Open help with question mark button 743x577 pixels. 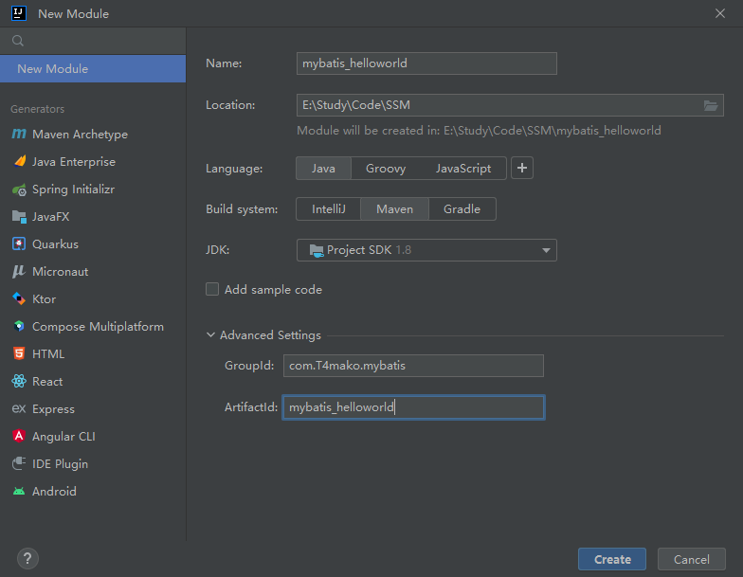pyautogui.click(x=28, y=559)
